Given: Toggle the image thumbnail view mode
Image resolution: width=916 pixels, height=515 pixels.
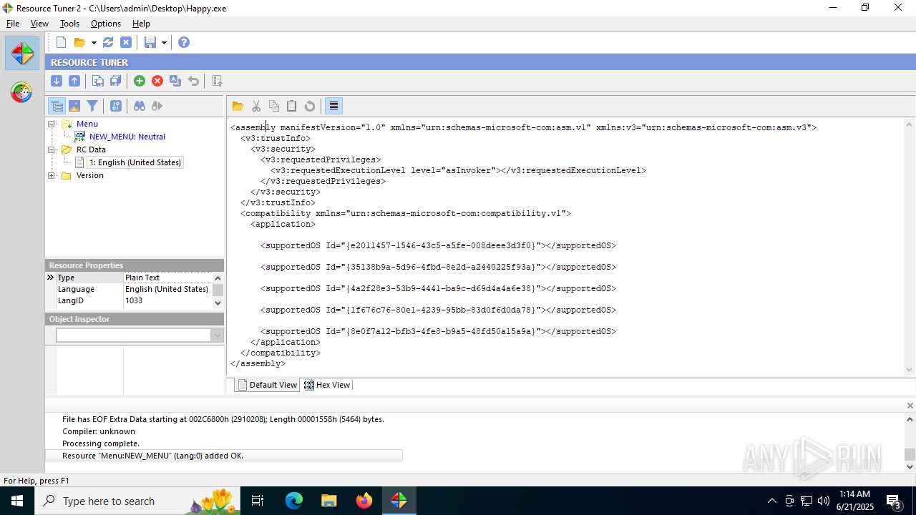Looking at the screenshot, I should pos(74,106).
